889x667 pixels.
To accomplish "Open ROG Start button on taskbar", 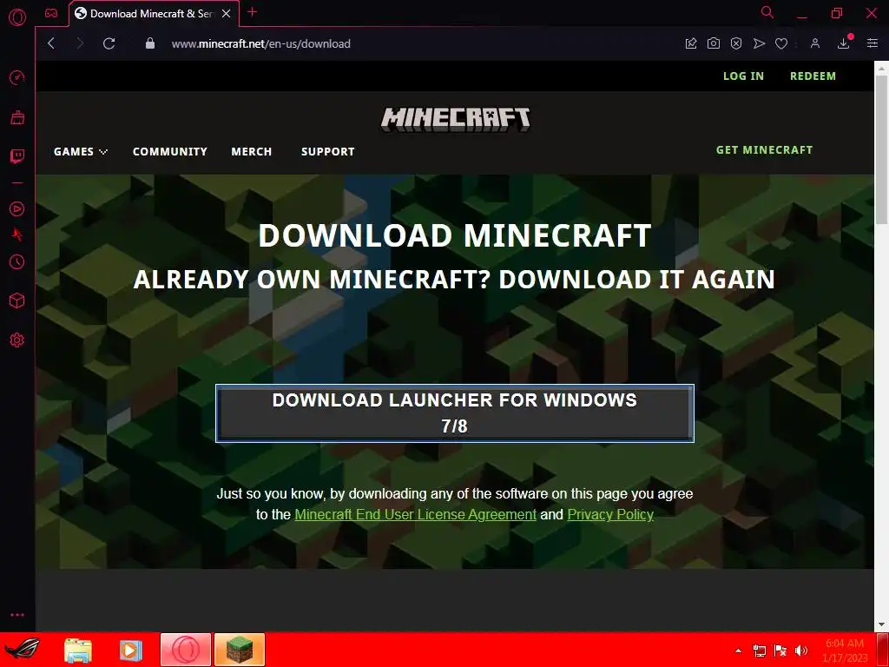I will coord(23,650).
